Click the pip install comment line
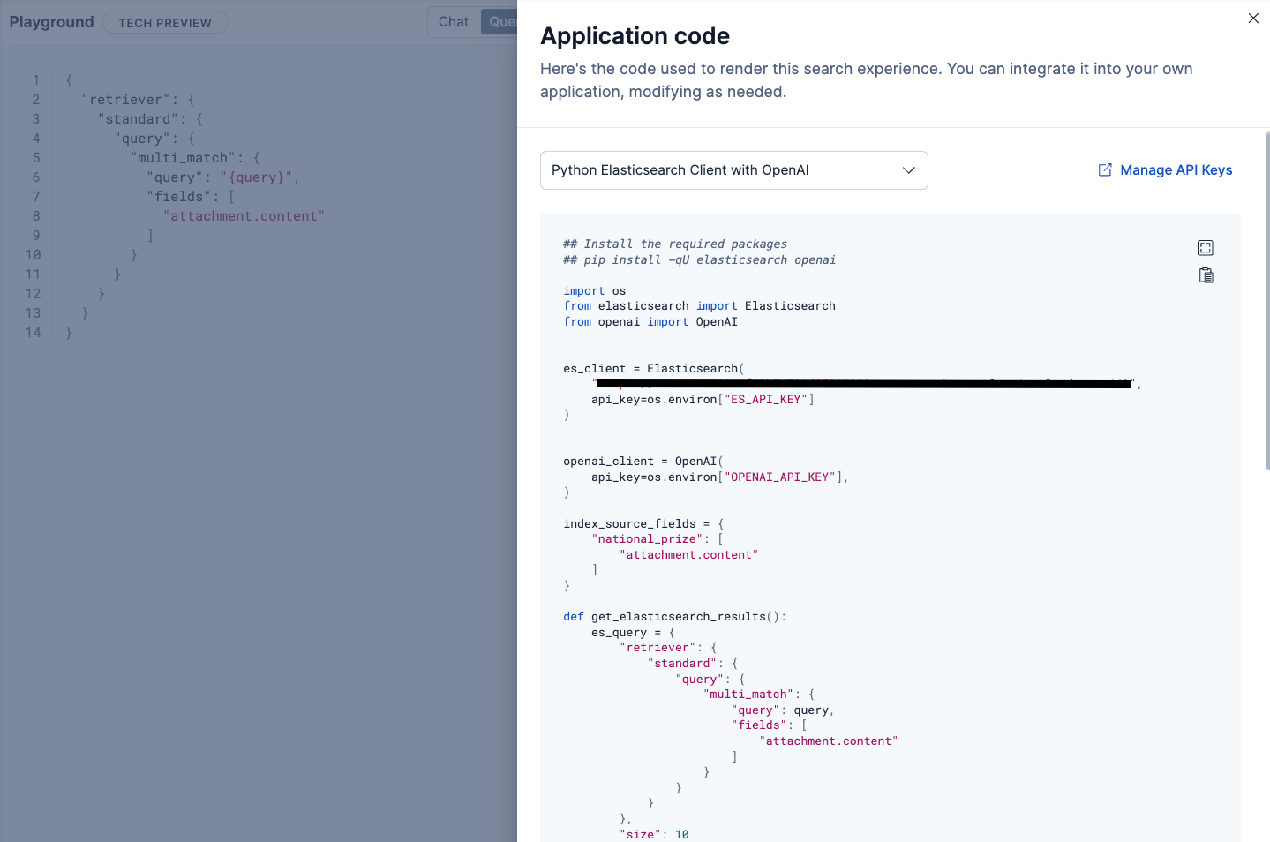 [700, 260]
